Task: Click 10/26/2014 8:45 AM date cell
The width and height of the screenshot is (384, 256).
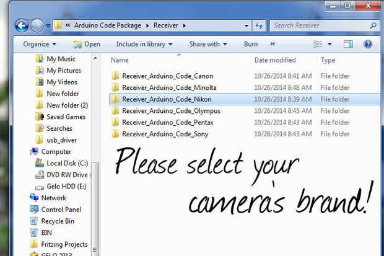Action: coord(282,111)
